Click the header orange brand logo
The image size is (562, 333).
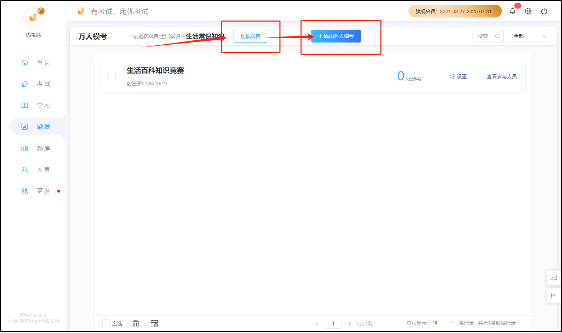click(81, 11)
